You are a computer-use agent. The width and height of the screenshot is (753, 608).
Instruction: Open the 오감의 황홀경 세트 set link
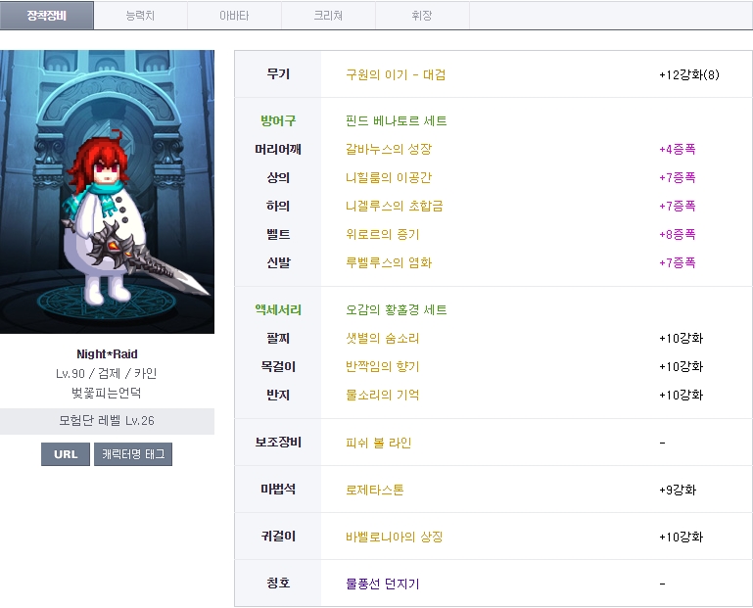pyautogui.click(x=397, y=309)
